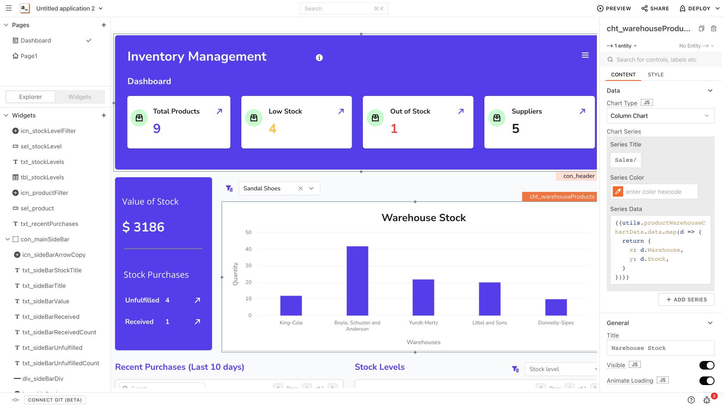
Task: Click the search field in the top bar
Action: 343,8
